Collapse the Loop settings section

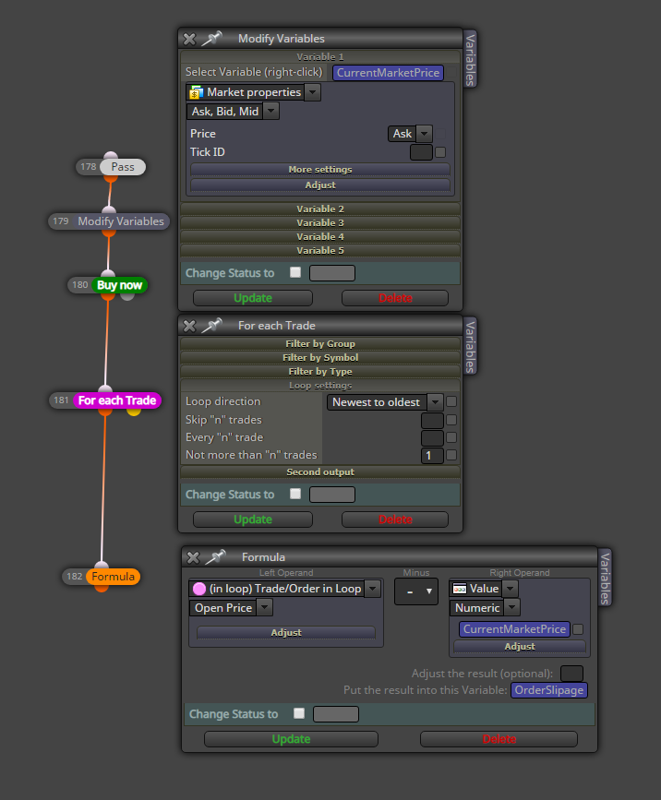pyautogui.click(x=320, y=385)
